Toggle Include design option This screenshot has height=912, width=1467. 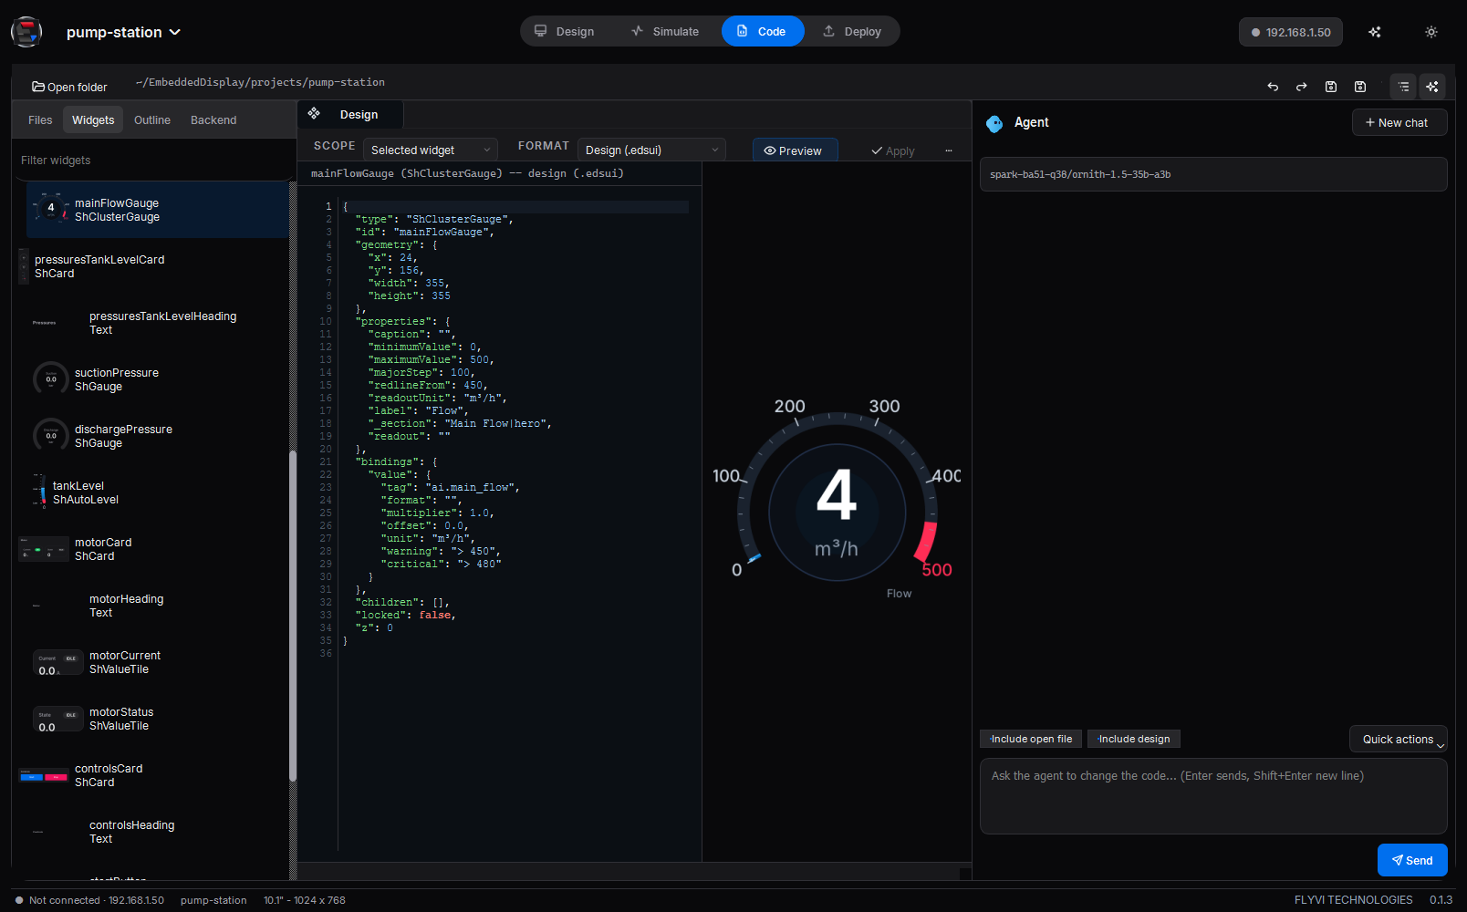1134,739
